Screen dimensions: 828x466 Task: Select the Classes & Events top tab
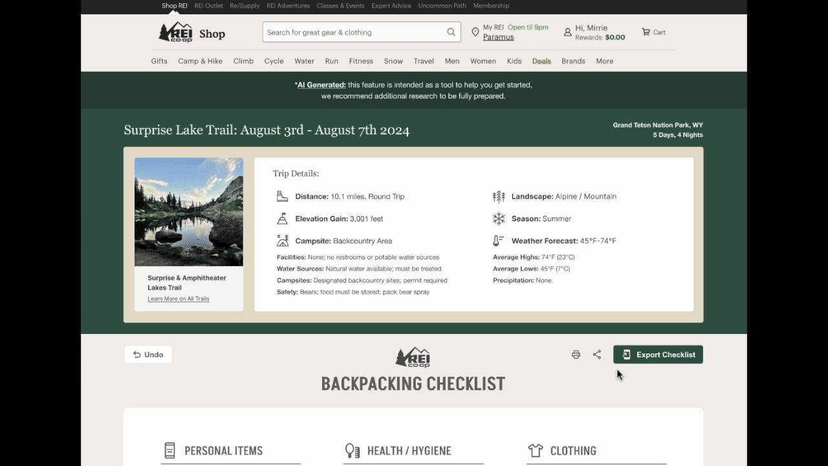pos(341,6)
